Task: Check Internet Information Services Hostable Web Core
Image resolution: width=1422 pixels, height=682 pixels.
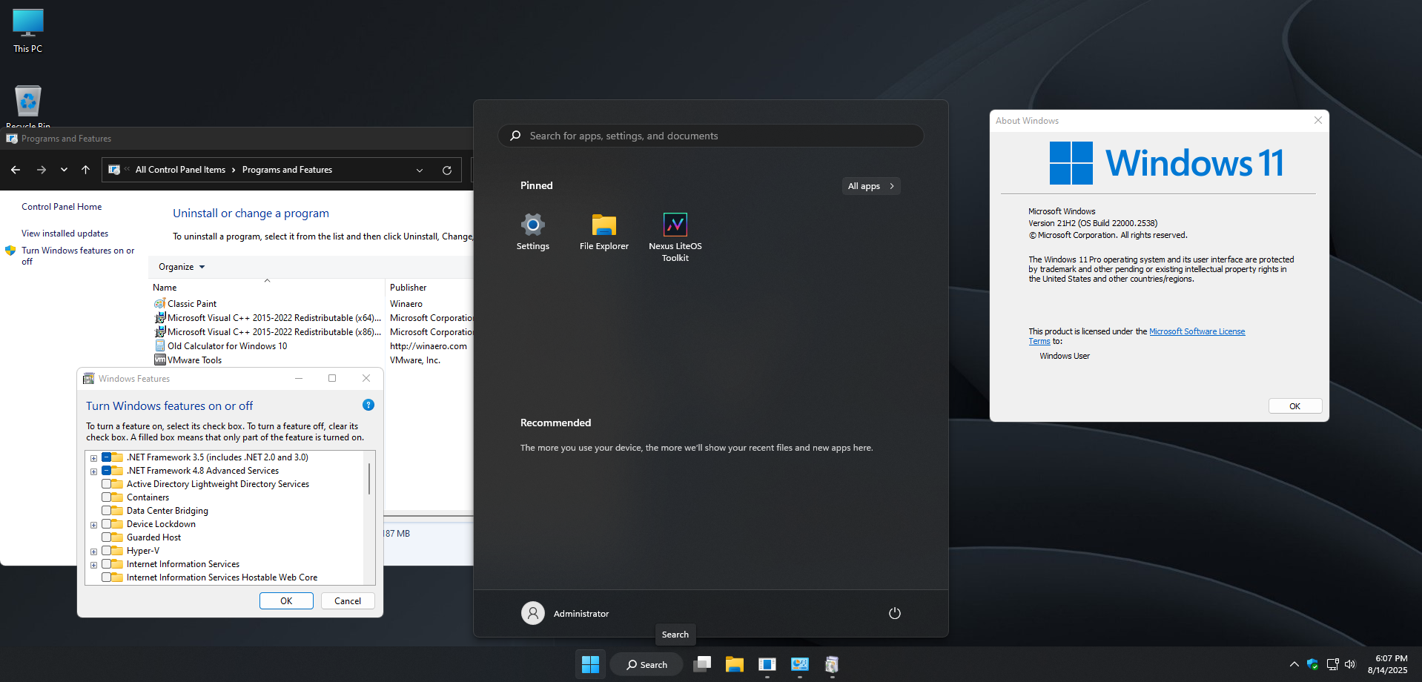Action: click(x=106, y=577)
